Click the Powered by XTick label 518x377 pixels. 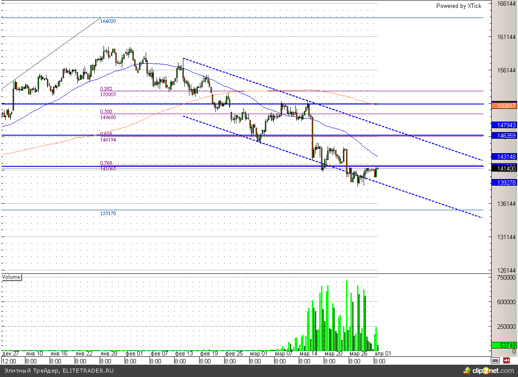pos(458,6)
